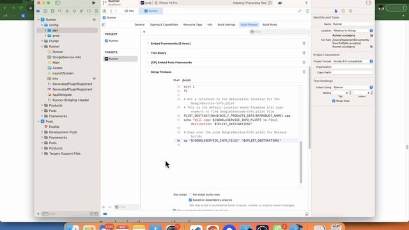409x230 pixels.
Task: Uncheck Based on dependency analysis
Action: (190, 200)
